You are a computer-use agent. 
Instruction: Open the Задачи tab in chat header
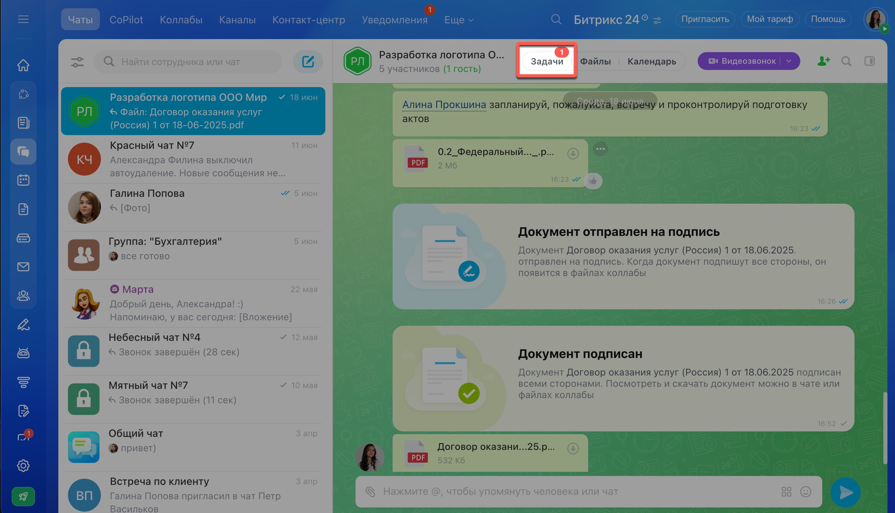point(547,61)
